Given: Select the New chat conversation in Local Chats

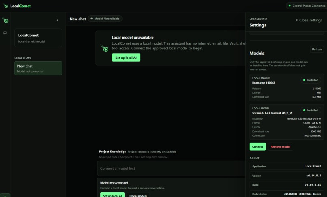Looking at the screenshot, I should (x=38, y=68).
